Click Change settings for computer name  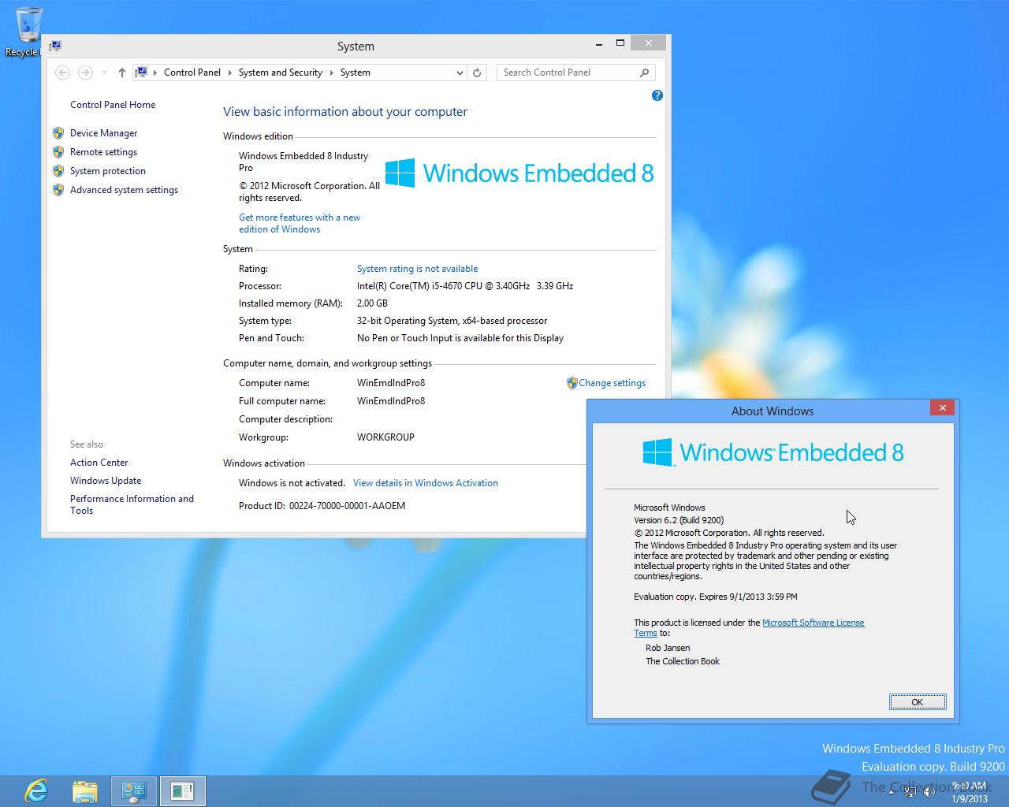612,383
